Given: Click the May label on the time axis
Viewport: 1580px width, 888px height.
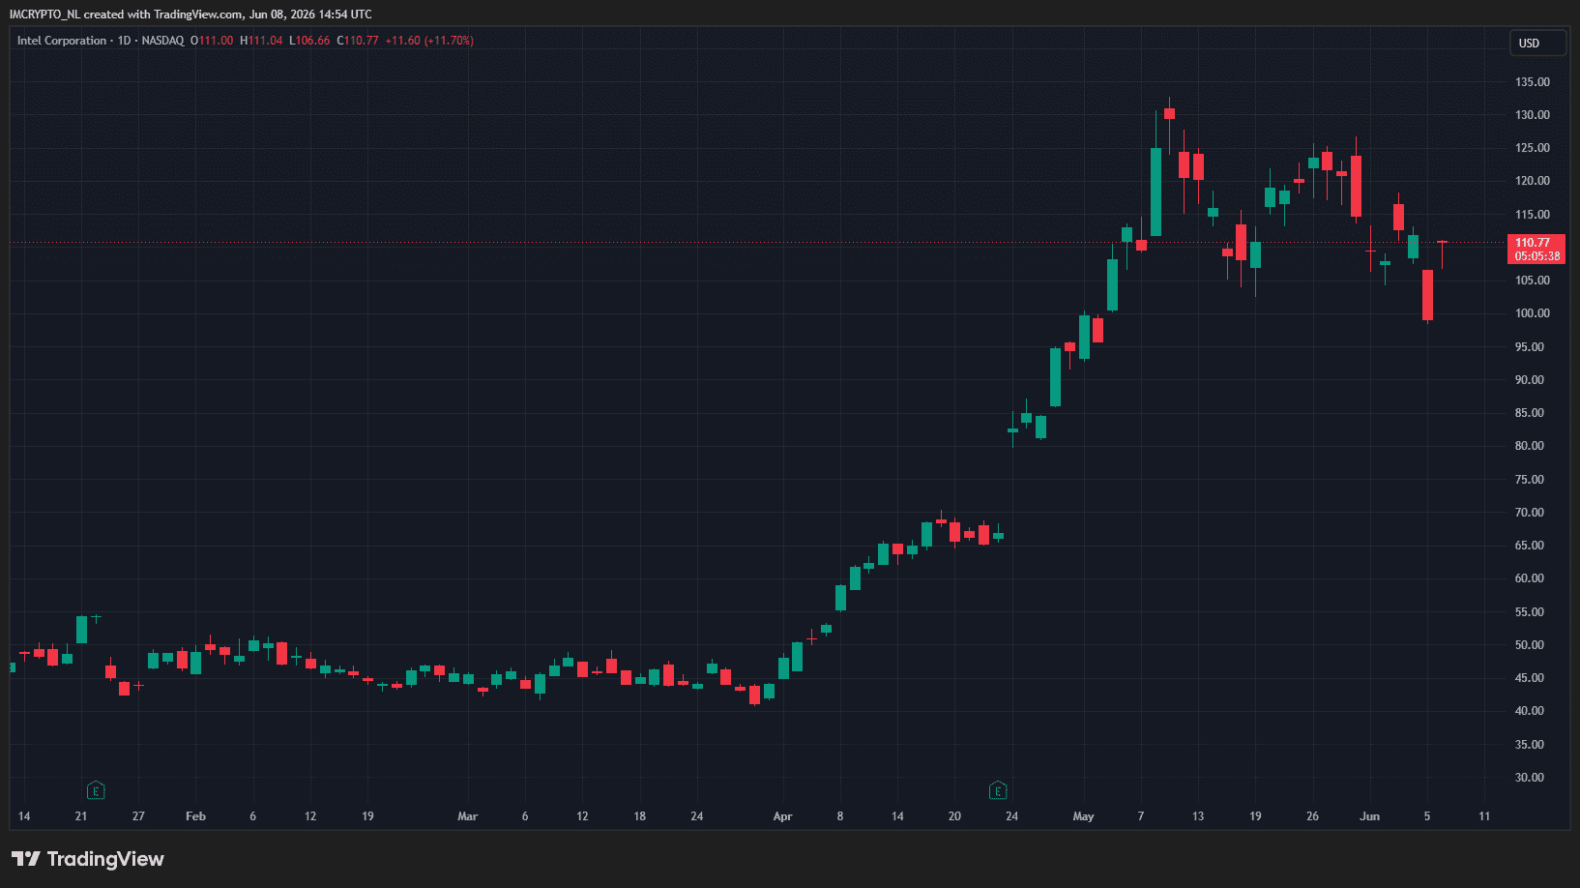Looking at the screenshot, I should (1083, 816).
